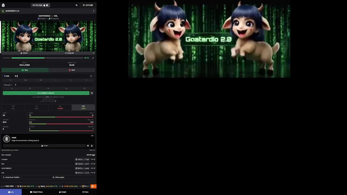Viewport: 347px width, 195px height.
Task: Copy the Creator address 3AE3y...7Lqw
Action: click(x=82, y=160)
